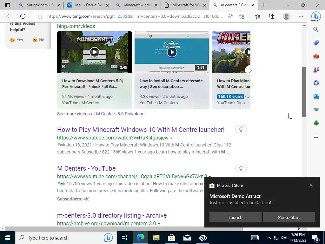Add a new sidebar app with plus
Viewport: 325px width, 244px height.
(x=316, y=137)
